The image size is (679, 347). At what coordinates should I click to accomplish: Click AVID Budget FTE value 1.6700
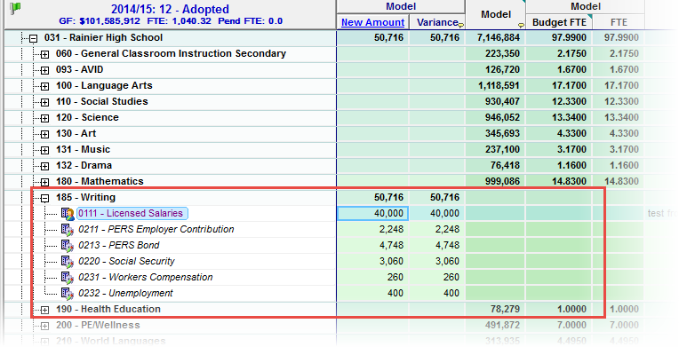(x=559, y=69)
